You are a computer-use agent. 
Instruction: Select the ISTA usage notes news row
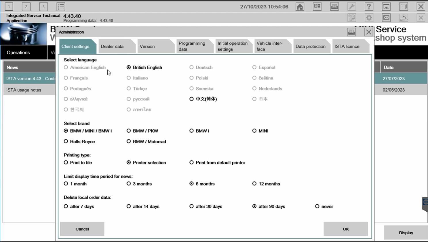coord(29,90)
